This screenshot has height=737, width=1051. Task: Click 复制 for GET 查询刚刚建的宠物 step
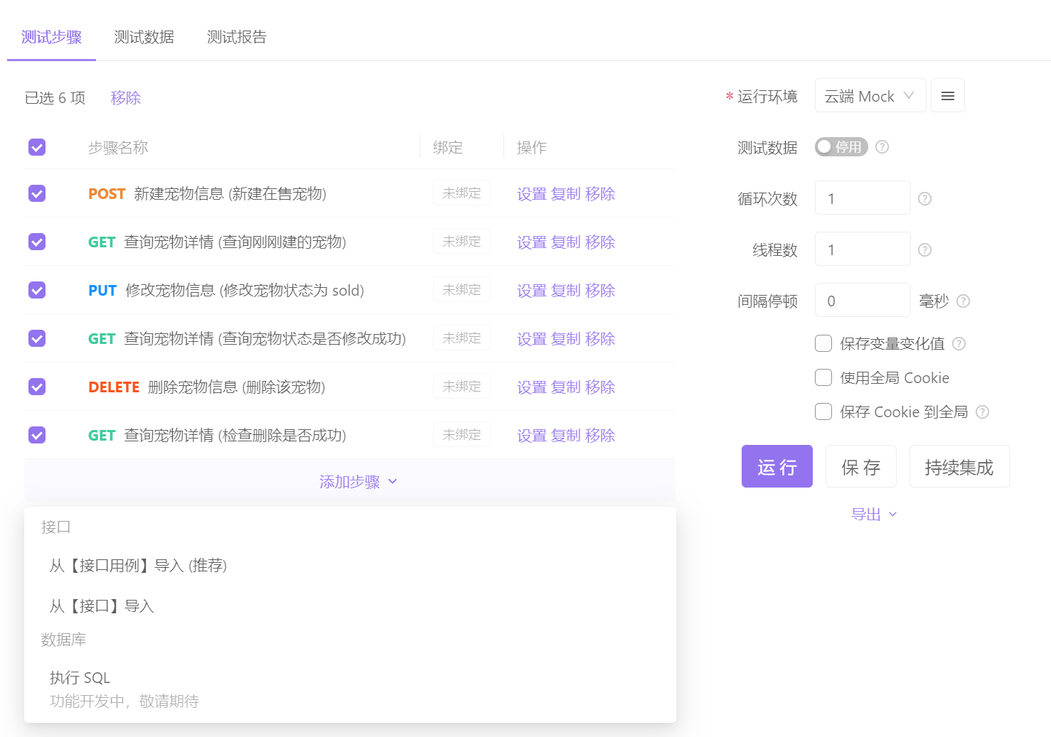point(566,242)
